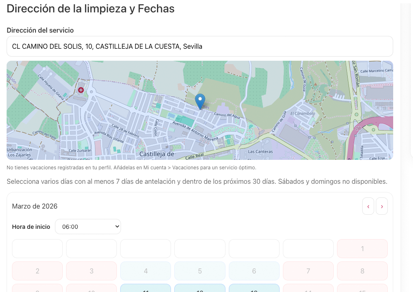Click the disabled day 1 cell
413x292 pixels.
pyautogui.click(x=362, y=249)
